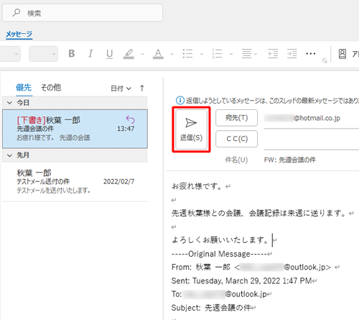Open text alignment options
359x320 pixels.
(x=249, y=54)
